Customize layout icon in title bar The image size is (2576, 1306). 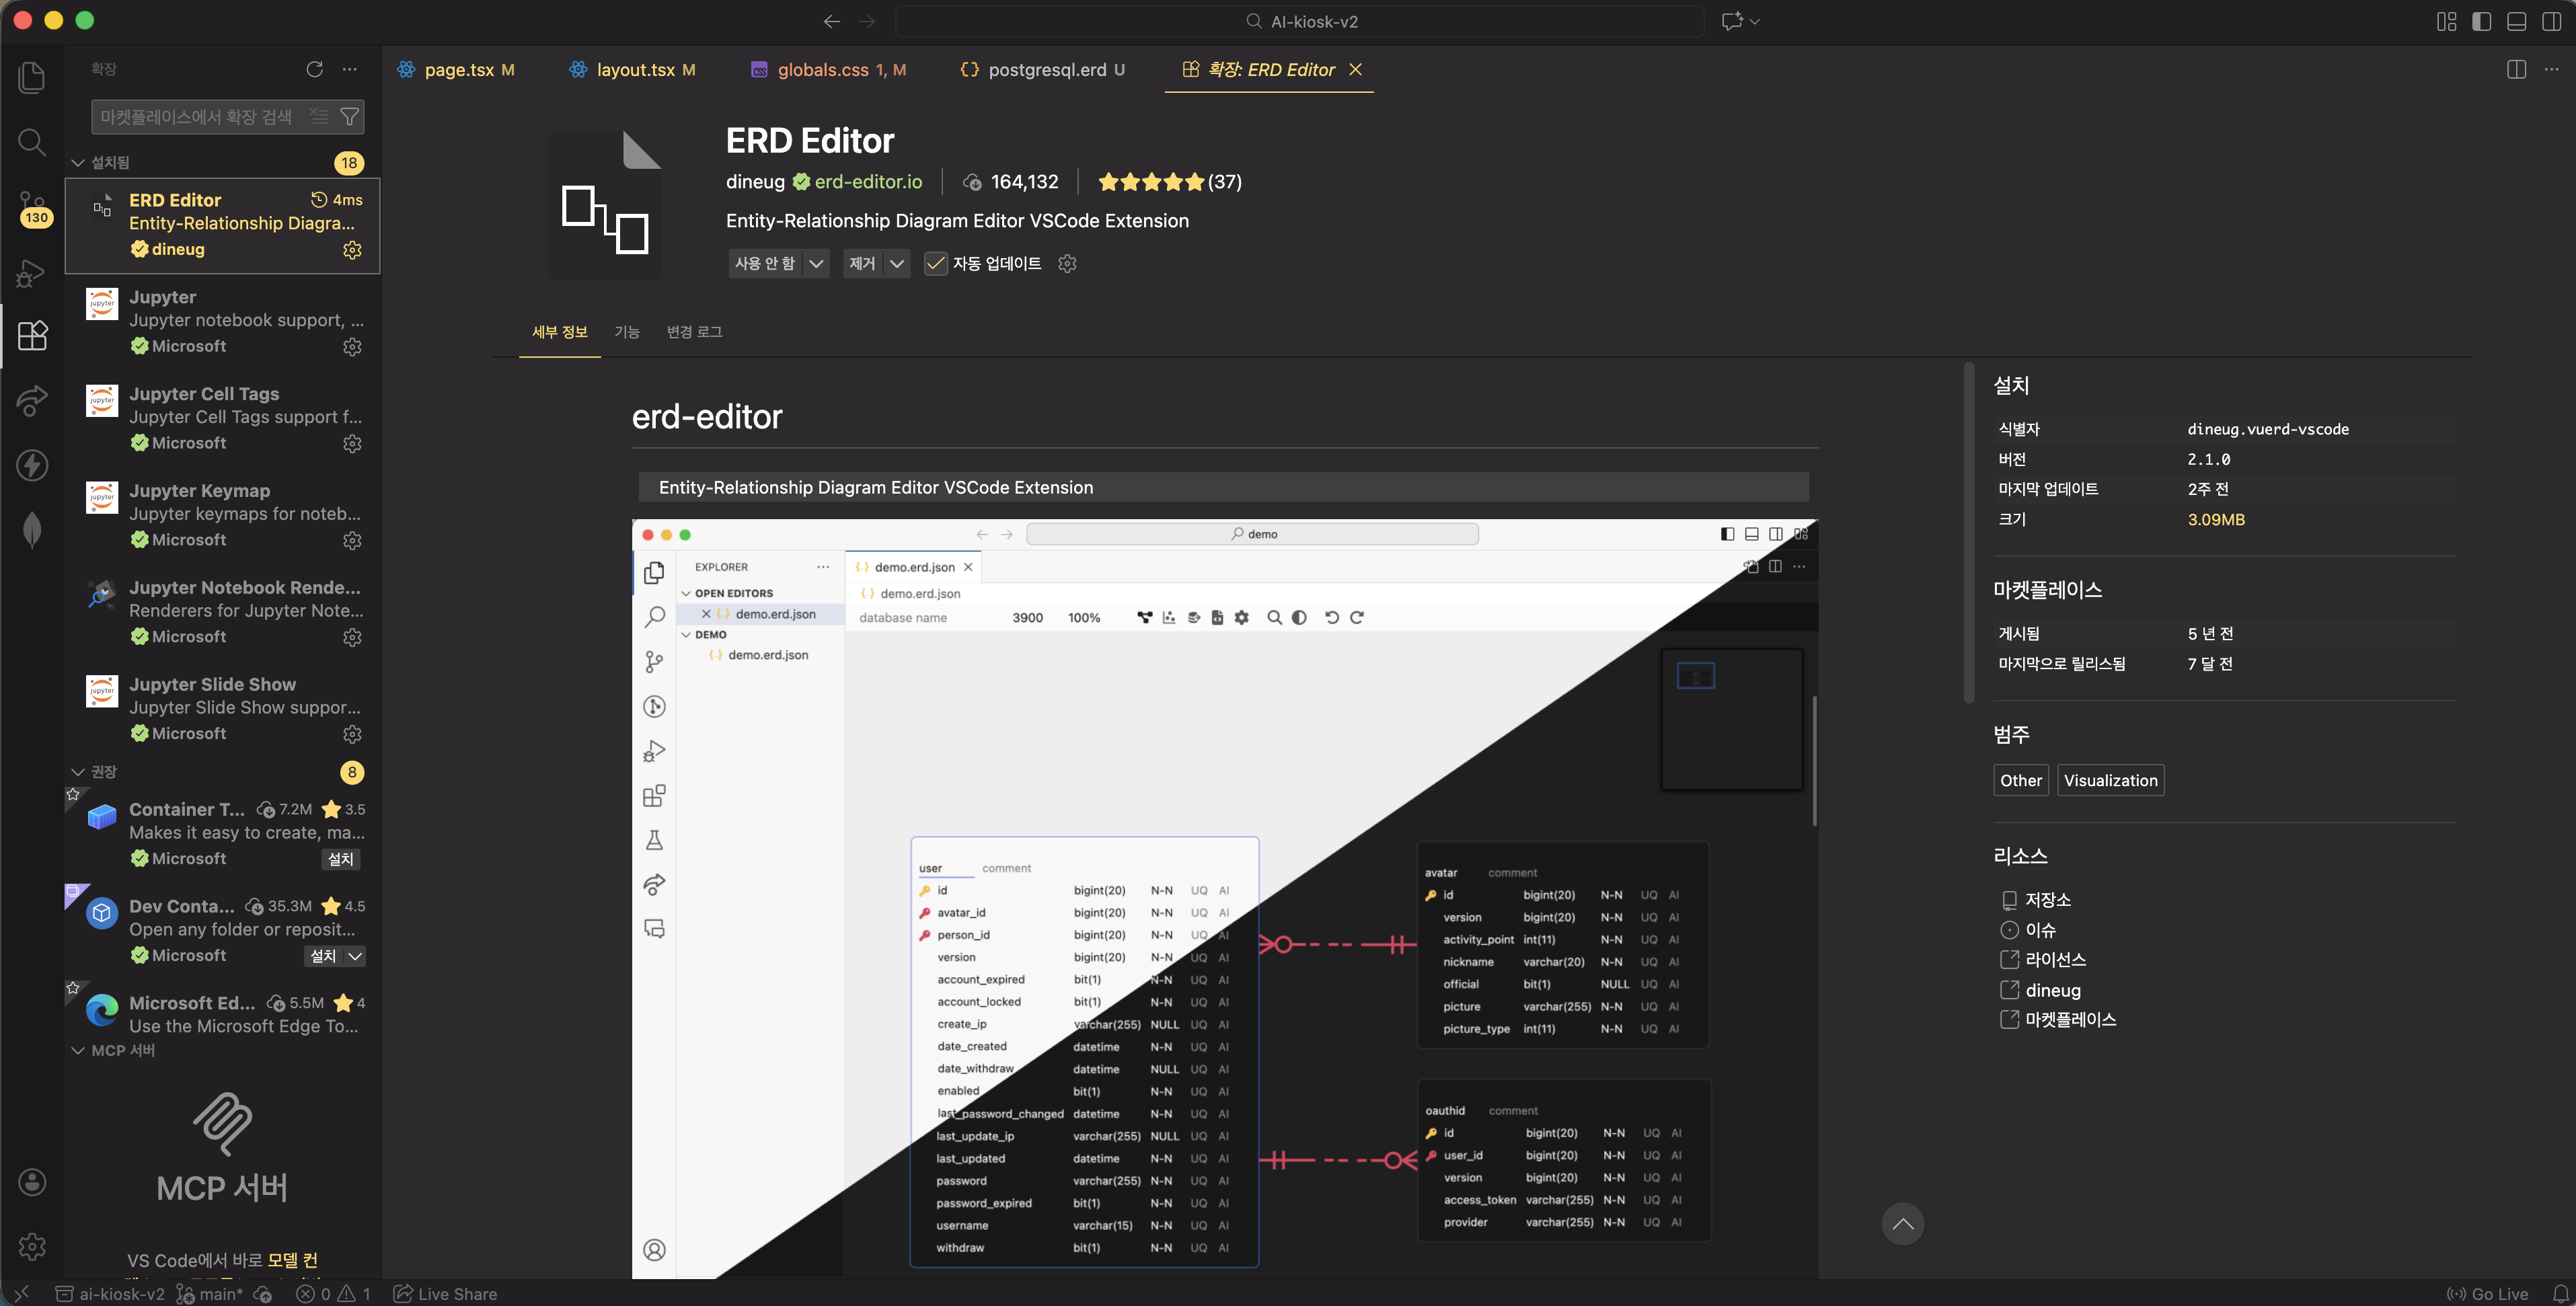pos(2446,21)
